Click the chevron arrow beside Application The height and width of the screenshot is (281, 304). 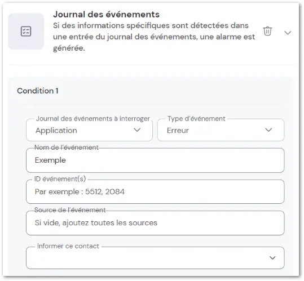point(137,130)
